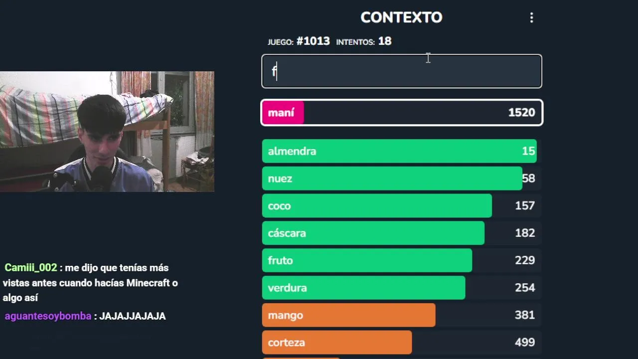Click the JAJAJJAJAJA chat message
The height and width of the screenshot is (359, 638).
[133, 316]
